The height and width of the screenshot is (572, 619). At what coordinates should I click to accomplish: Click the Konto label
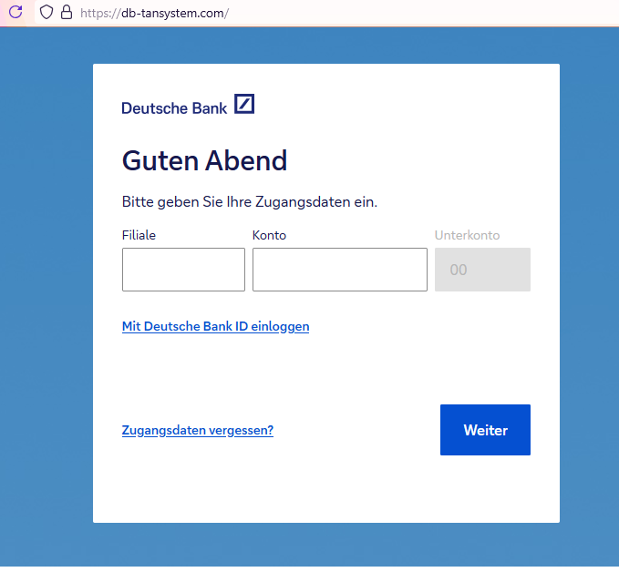(x=269, y=235)
